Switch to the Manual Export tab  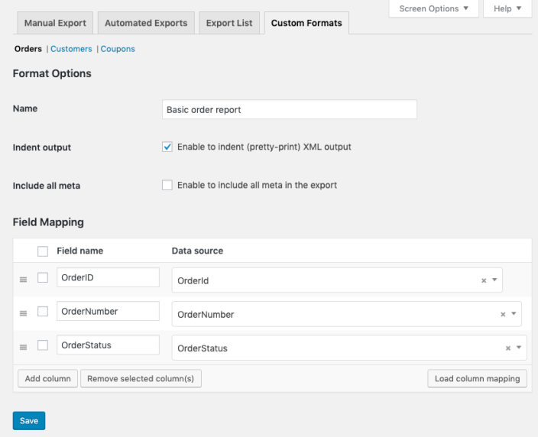55,23
